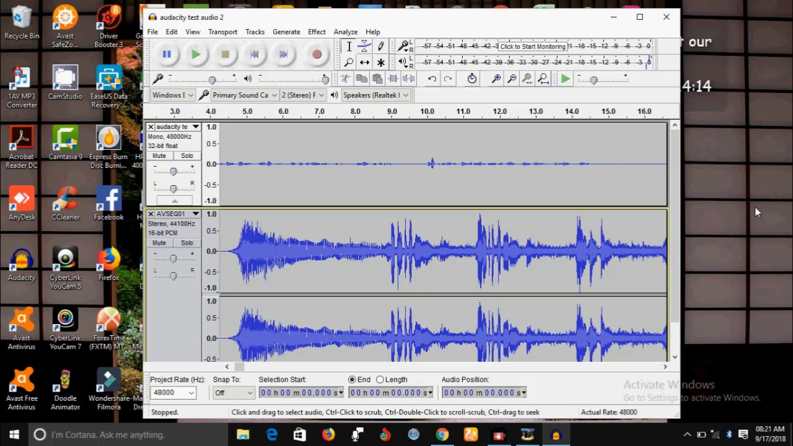Mute the AVSEQ01 stereo track
This screenshot has height=446, width=793.
[x=159, y=243]
